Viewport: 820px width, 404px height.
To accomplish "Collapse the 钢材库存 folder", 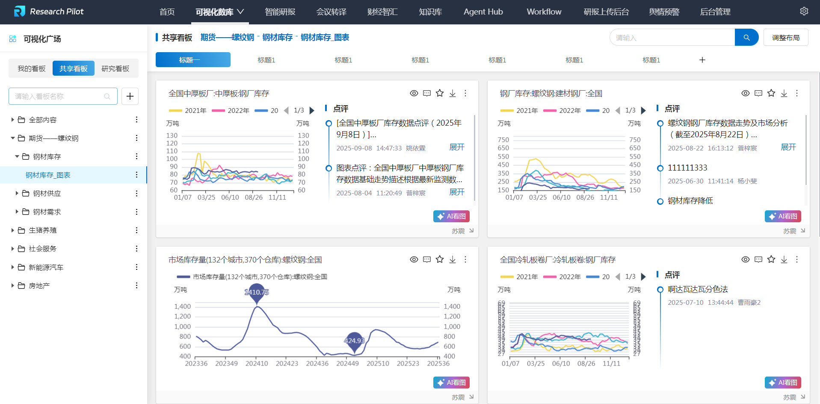I will coord(17,157).
